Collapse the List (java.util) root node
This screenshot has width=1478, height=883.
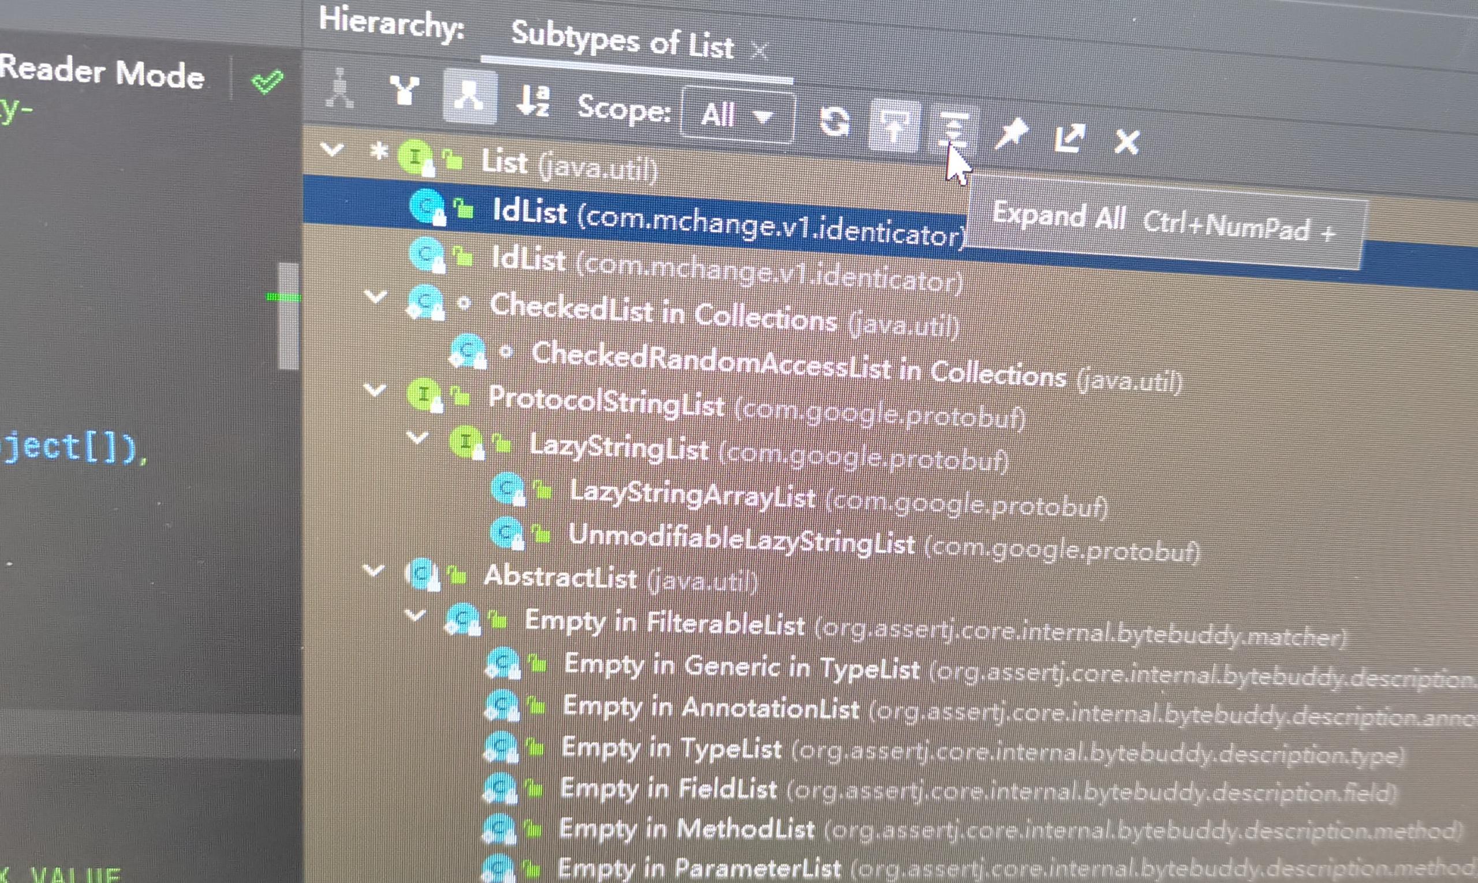[332, 149]
